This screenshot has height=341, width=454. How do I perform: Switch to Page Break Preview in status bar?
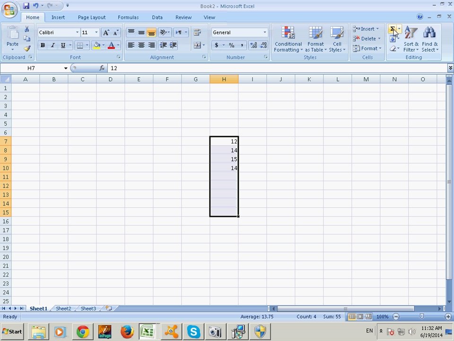[x=368, y=317]
